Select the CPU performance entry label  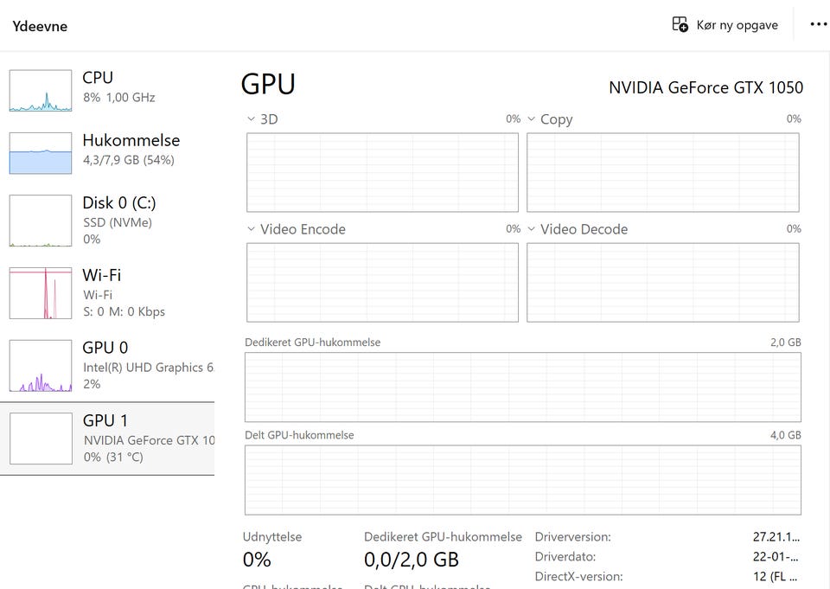(98, 78)
